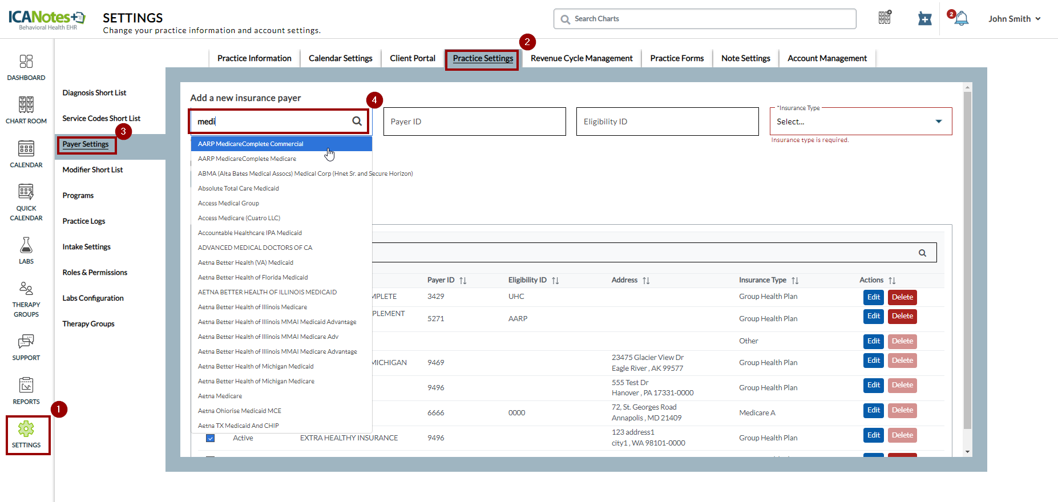Select AARP MedicareComplete Medicare from suggestions
This screenshot has width=1058, height=502.
click(247, 159)
